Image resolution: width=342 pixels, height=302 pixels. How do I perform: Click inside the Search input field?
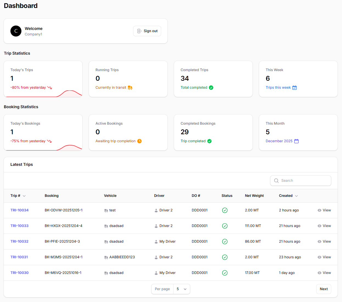click(302, 181)
